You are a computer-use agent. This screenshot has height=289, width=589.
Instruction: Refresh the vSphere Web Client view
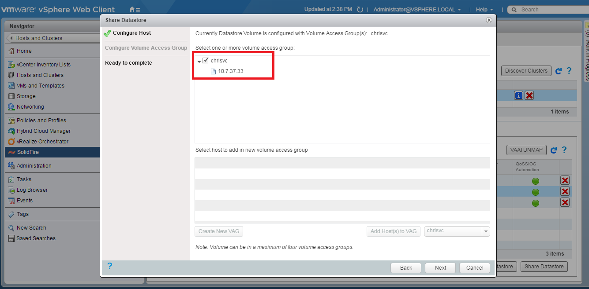360,9
